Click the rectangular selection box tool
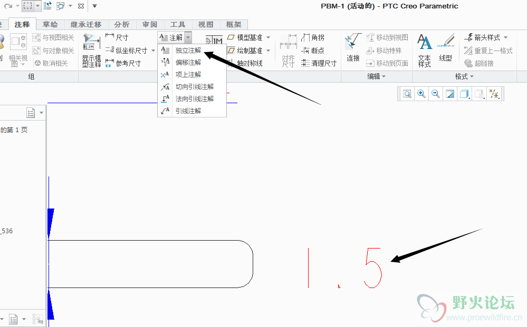The width and height of the screenshot is (527, 327). point(27,6)
